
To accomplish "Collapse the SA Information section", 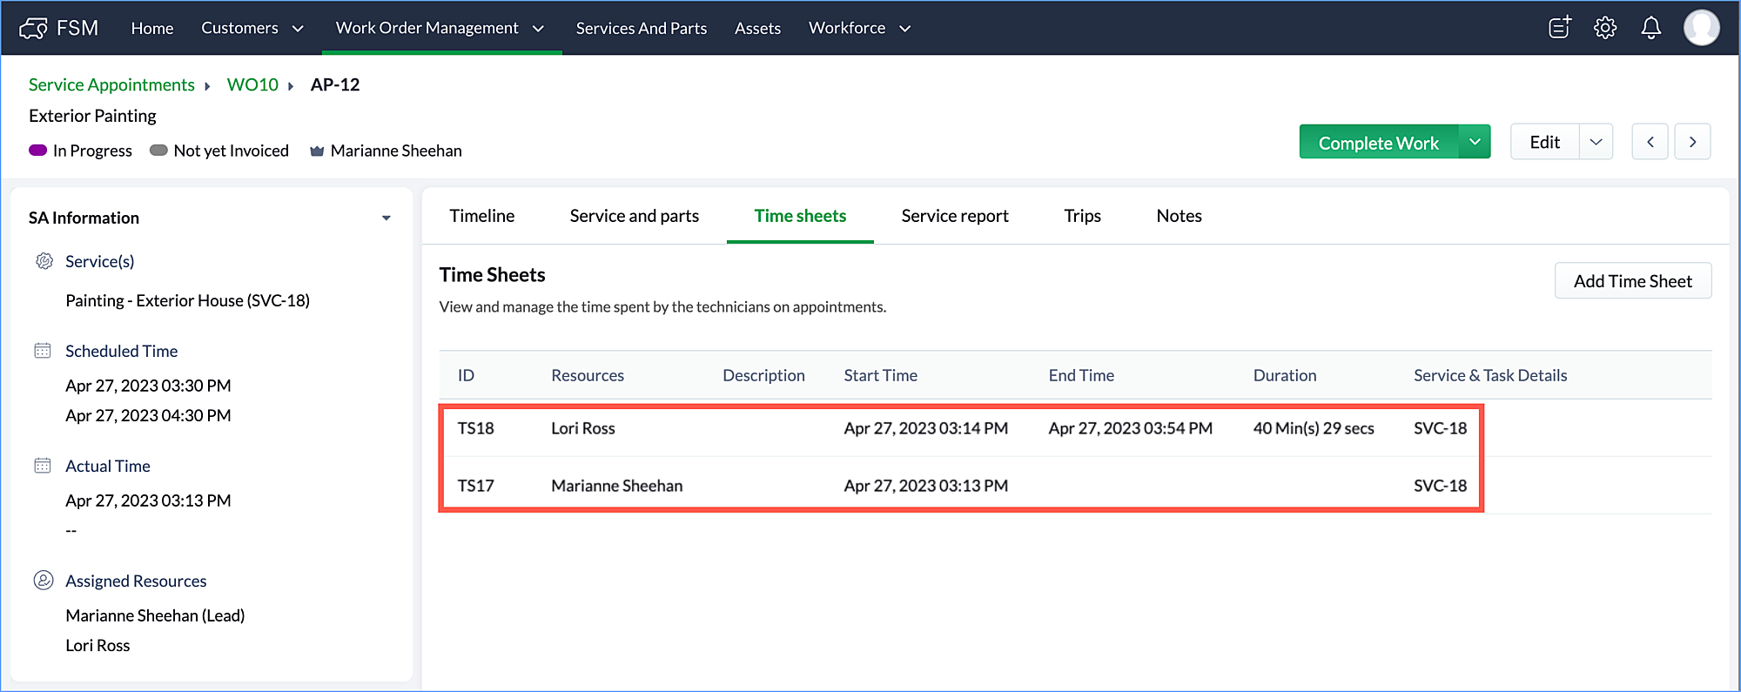I will pos(386,218).
